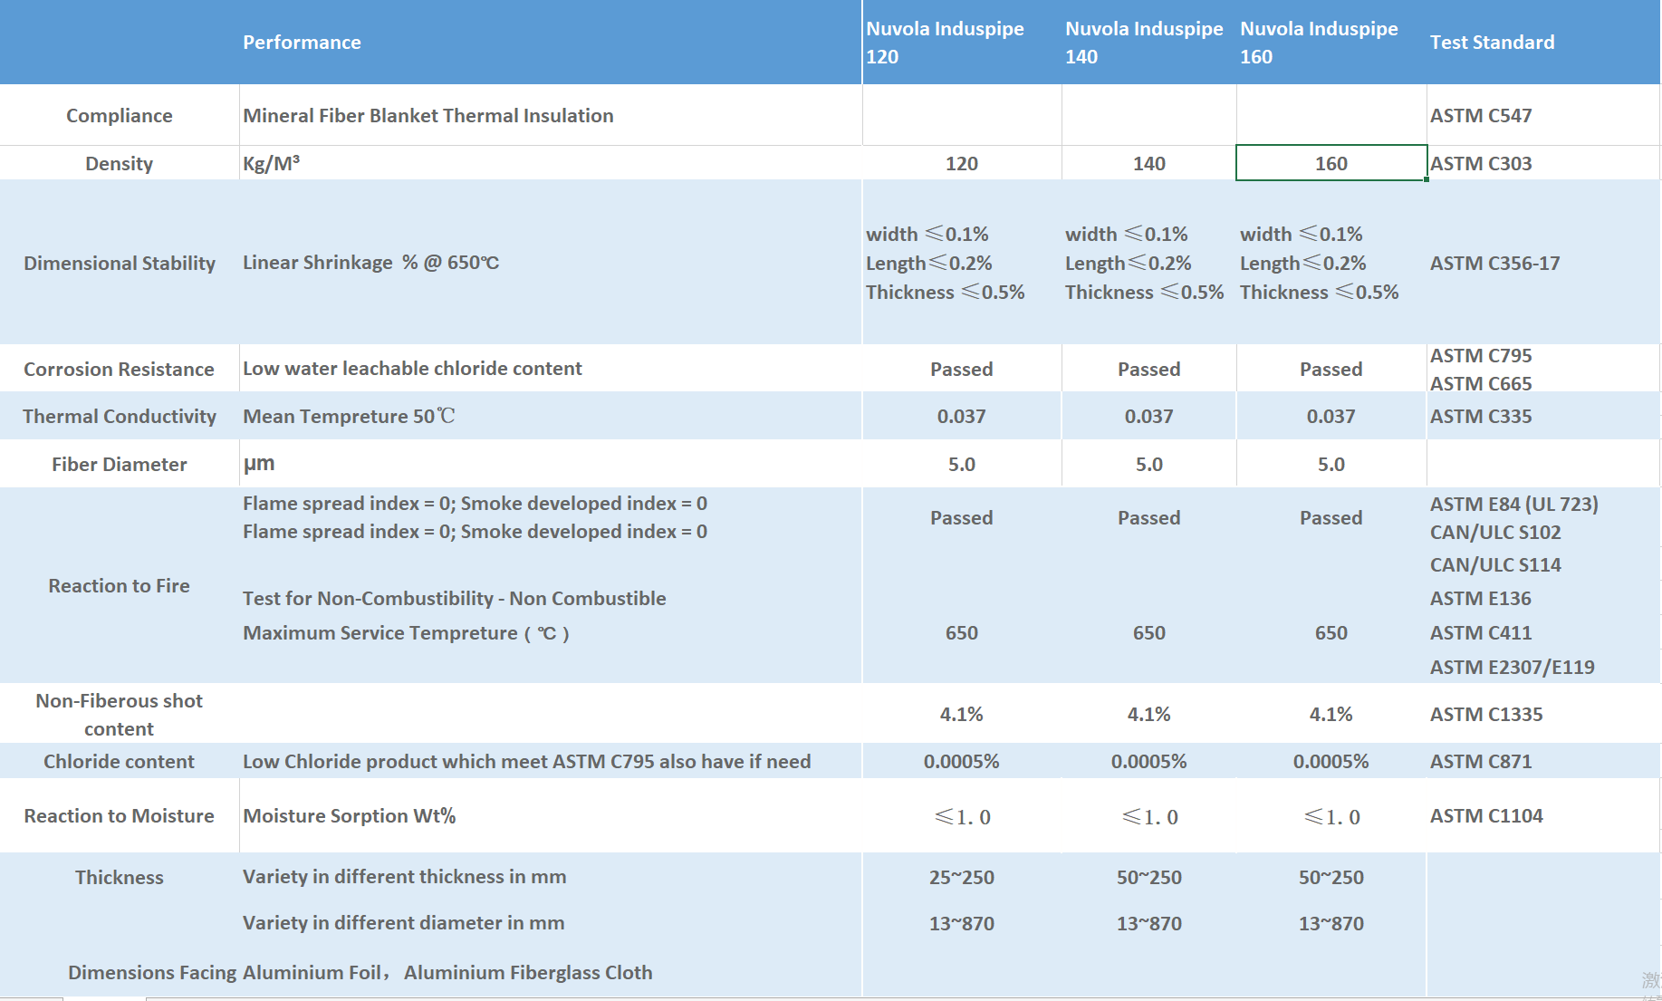Select the ASTM C547 cell
The image size is (1662, 1001).
tap(1481, 115)
